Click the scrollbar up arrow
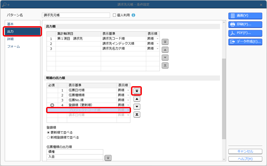267x166 pixels. click(224, 23)
